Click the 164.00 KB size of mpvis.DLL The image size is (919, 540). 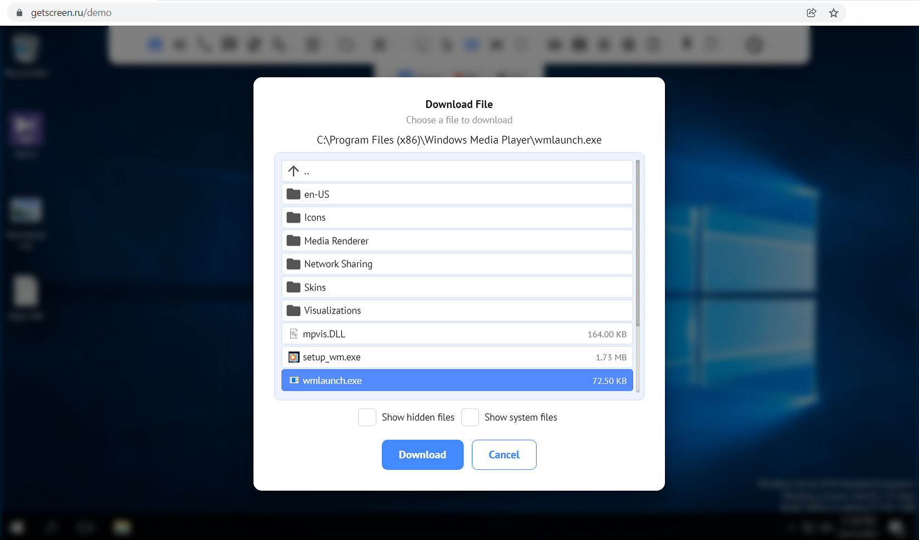607,334
